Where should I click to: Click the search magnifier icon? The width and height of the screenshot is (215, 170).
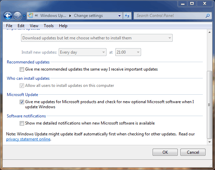click(x=208, y=16)
